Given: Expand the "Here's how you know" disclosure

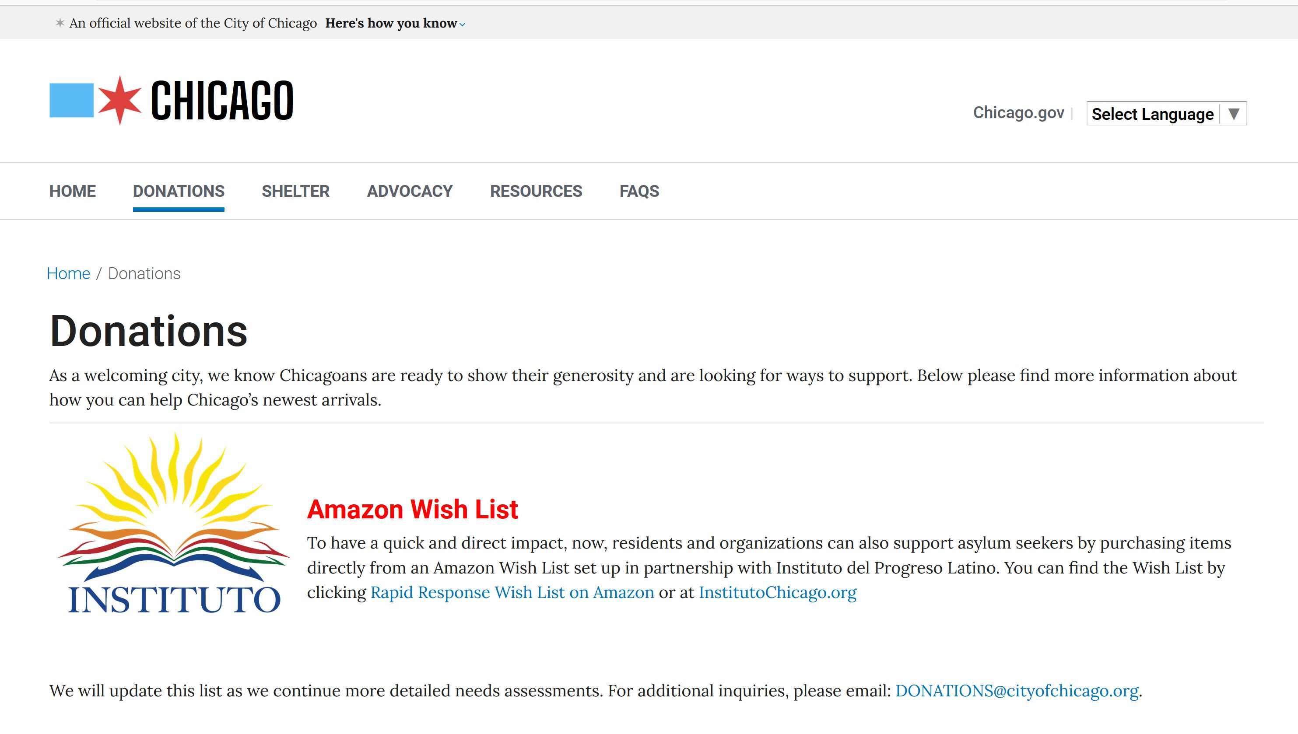Looking at the screenshot, I should pyautogui.click(x=395, y=23).
